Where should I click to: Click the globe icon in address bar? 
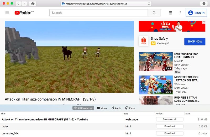[x=63, y=4]
